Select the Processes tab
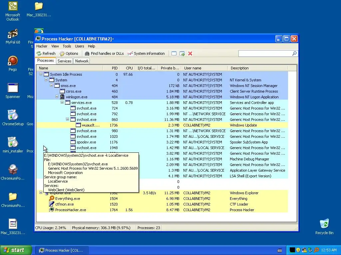 (45, 60)
